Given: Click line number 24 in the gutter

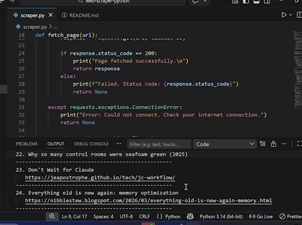Looking at the screenshot, I should [x=21, y=53].
